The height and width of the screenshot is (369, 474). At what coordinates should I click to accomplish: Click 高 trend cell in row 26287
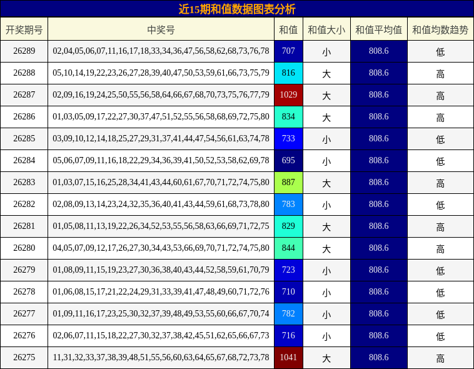pos(440,95)
